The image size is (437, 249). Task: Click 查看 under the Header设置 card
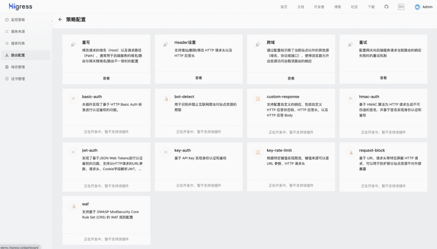pyautogui.click(x=199, y=78)
